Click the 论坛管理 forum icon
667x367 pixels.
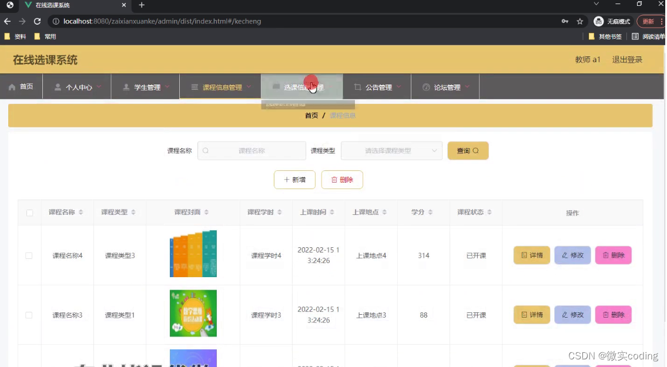[426, 86]
